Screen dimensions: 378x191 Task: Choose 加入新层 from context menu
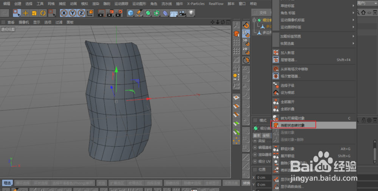pyautogui.click(x=314, y=53)
